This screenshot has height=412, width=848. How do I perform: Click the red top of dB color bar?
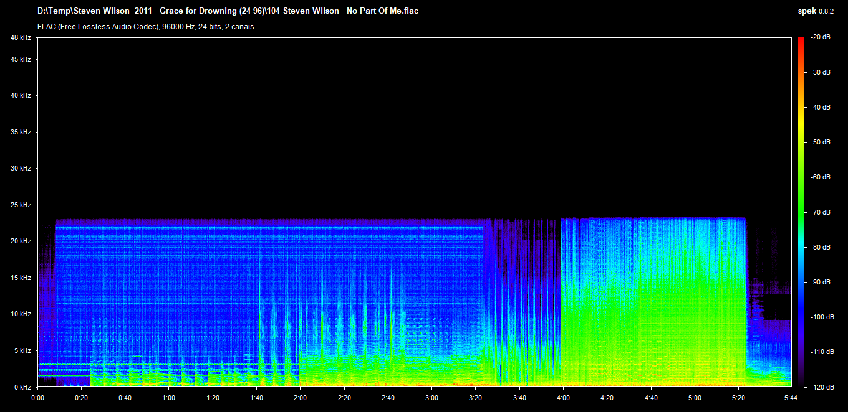coord(801,41)
